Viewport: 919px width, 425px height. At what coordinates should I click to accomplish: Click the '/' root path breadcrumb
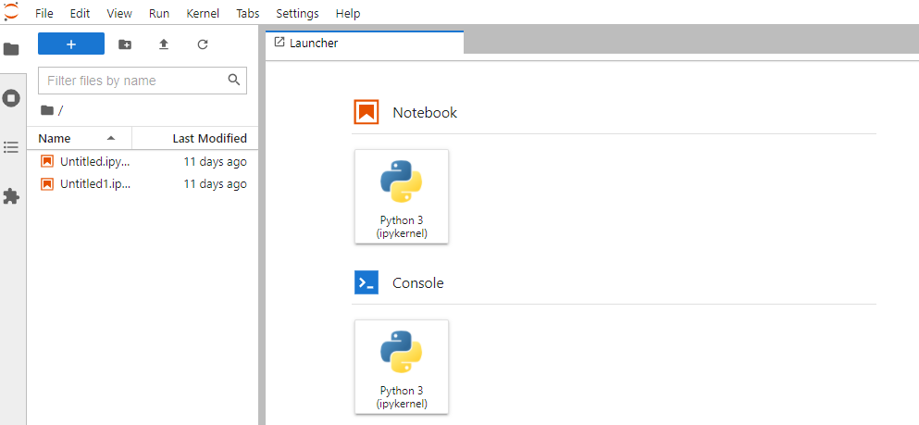click(x=60, y=110)
